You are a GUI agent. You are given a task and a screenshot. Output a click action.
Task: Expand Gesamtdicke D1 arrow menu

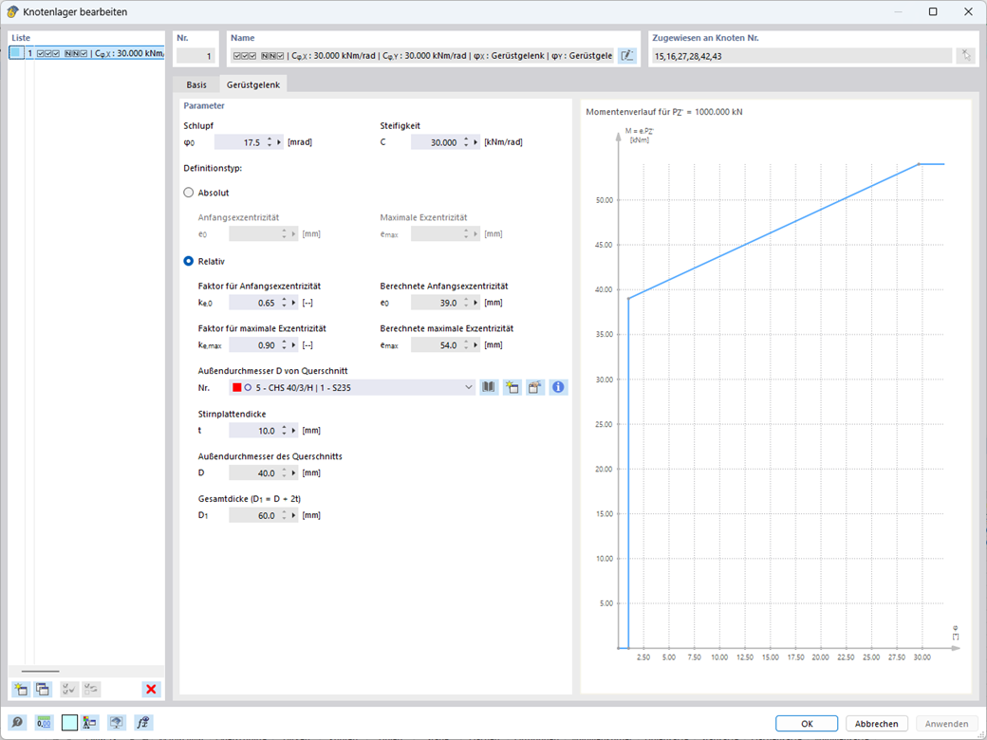pos(294,515)
